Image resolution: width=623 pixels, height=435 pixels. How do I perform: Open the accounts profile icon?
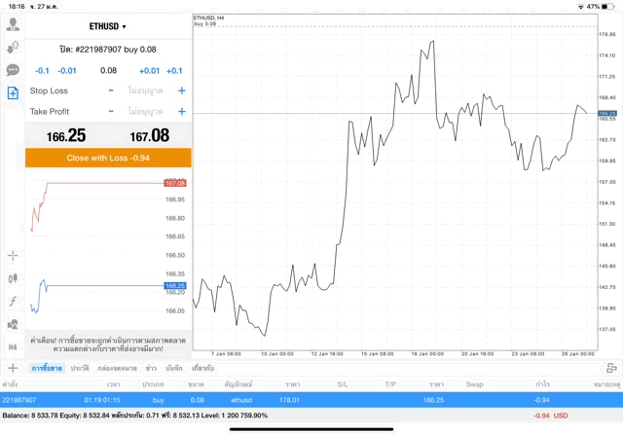13,24
